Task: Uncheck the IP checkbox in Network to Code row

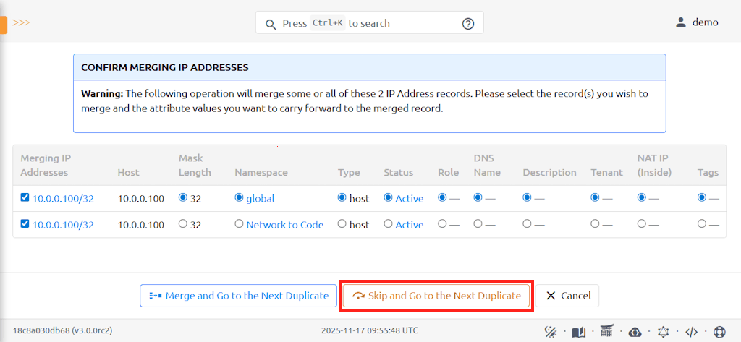Action: tap(25, 224)
